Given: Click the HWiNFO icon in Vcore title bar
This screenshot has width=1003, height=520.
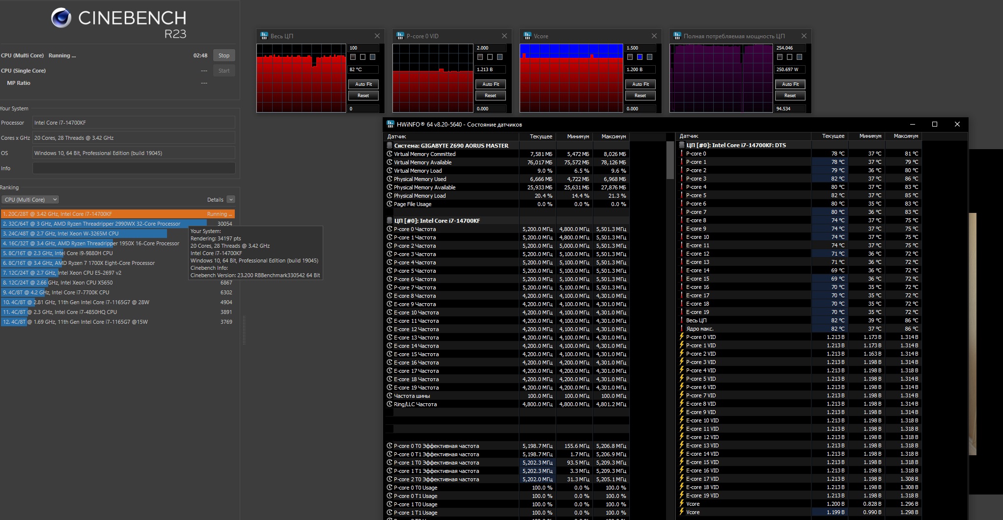Looking at the screenshot, I should 528,36.
